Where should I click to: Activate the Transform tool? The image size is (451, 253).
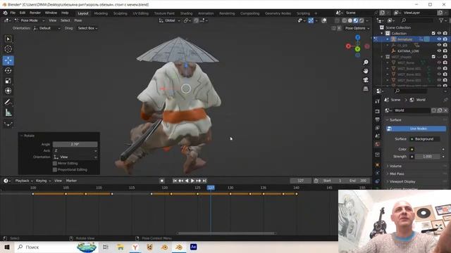click(8, 91)
